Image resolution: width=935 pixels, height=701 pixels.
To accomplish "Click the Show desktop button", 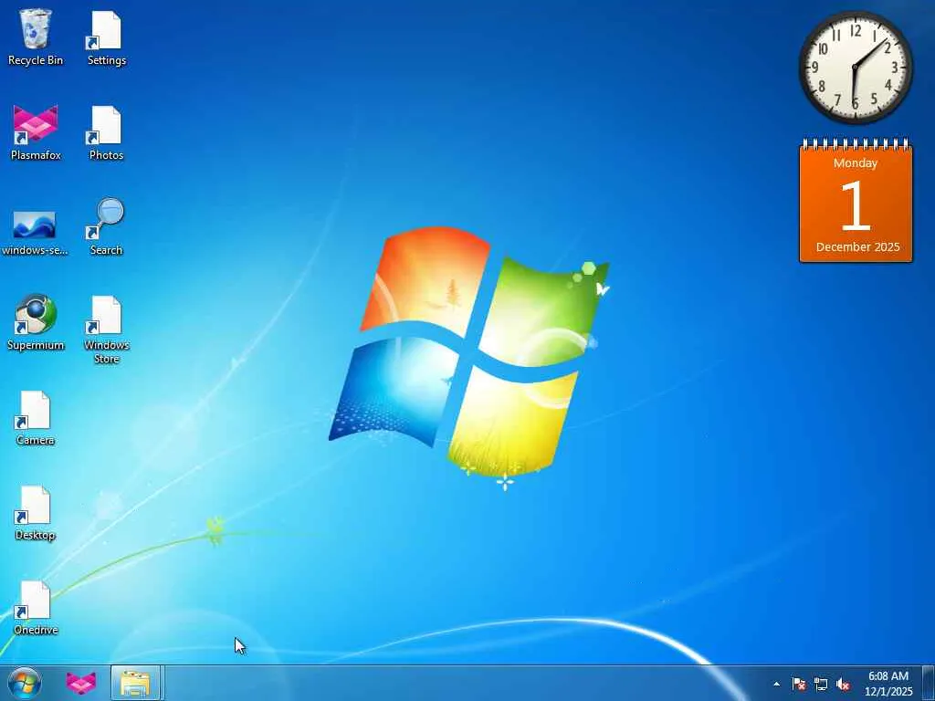I will (x=929, y=683).
